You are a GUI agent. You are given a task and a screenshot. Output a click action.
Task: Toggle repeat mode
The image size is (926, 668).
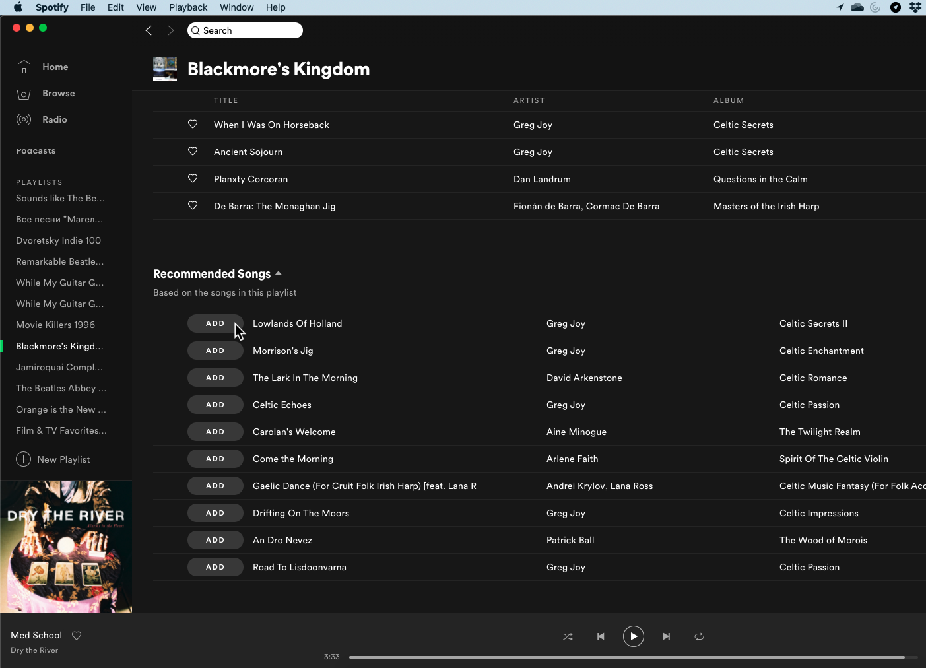click(x=699, y=636)
